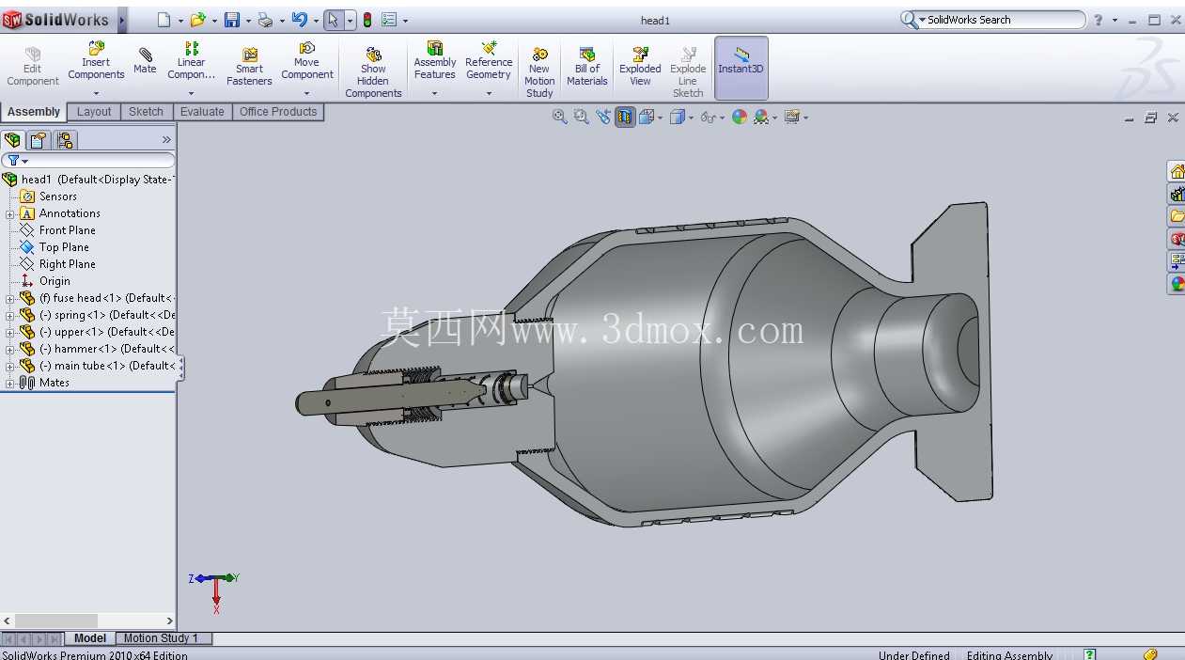Create a New Motion Study
Screen dimensions: 1185x660
click(x=539, y=72)
